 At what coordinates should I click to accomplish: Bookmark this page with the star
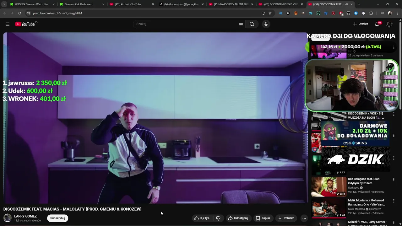point(270,13)
